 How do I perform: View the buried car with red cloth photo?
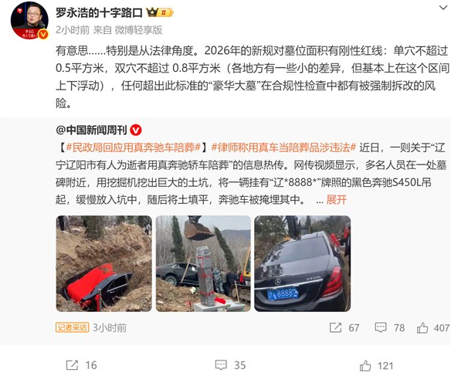click(103, 263)
